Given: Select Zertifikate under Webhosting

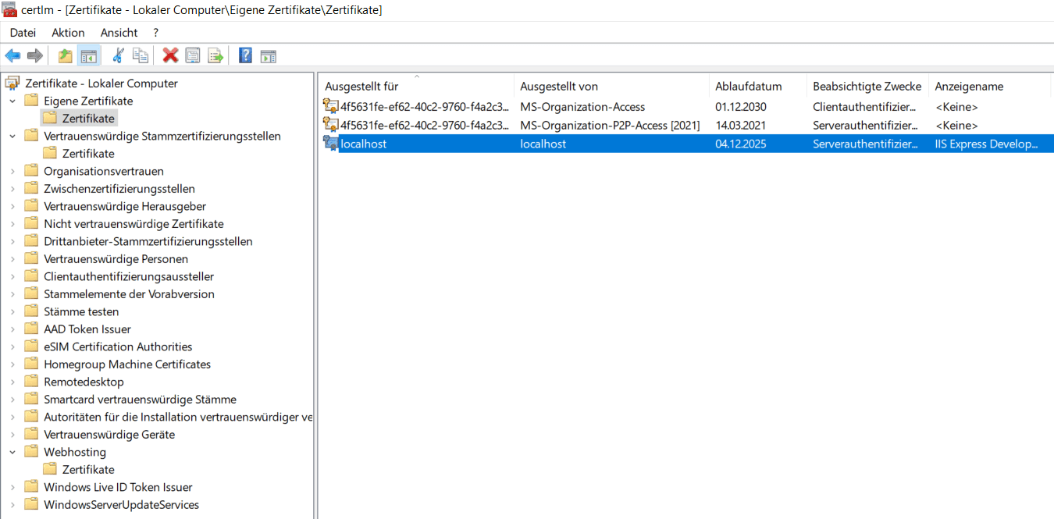Looking at the screenshot, I should click(88, 470).
